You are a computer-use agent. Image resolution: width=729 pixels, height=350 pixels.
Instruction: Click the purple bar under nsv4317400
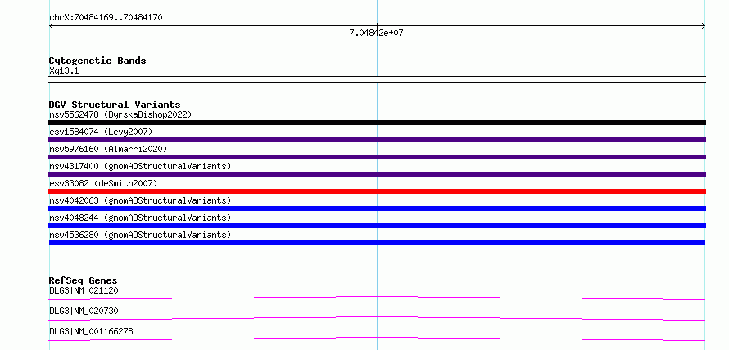(377, 174)
